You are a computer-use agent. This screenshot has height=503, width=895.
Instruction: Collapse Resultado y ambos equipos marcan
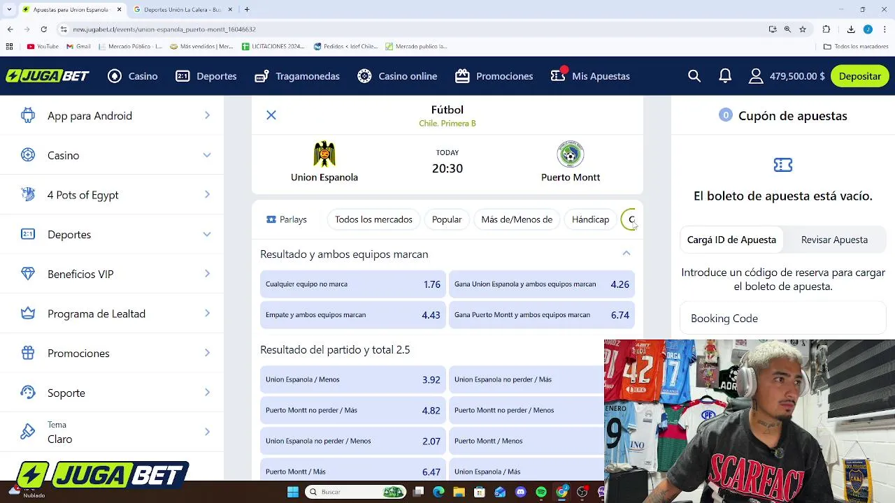(626, 254)
